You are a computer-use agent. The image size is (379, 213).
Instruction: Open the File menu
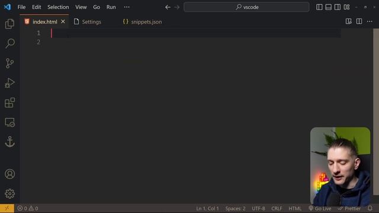tap(21, 7)
